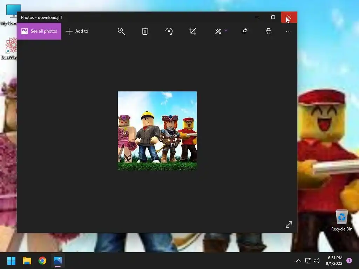Close the Photos window
The height and width of the screenshot is (269, 359).
tap(289, 17)
